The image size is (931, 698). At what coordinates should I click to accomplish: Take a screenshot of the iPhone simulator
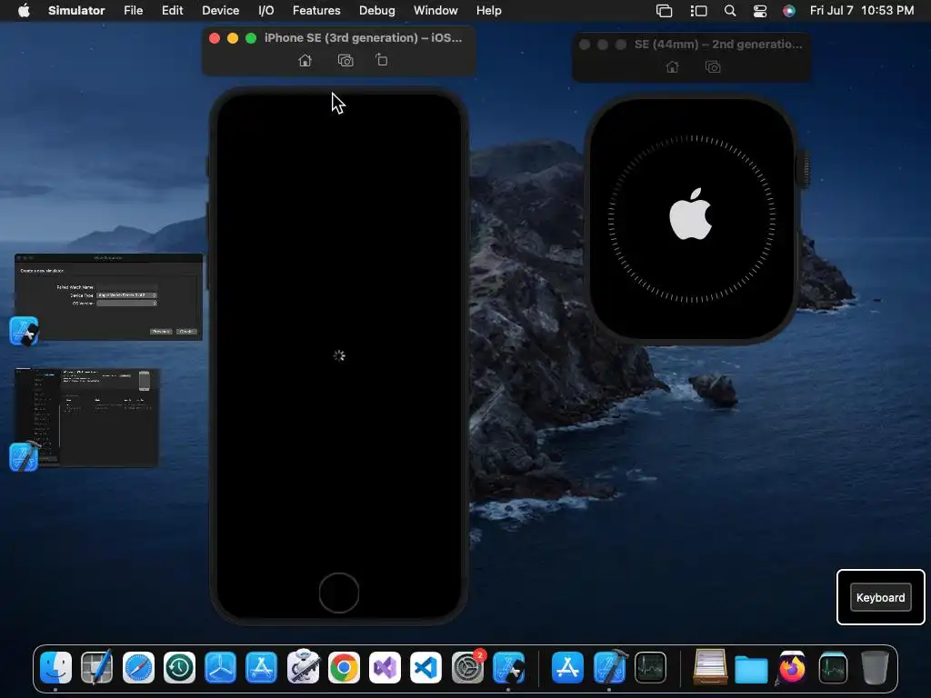345,61
